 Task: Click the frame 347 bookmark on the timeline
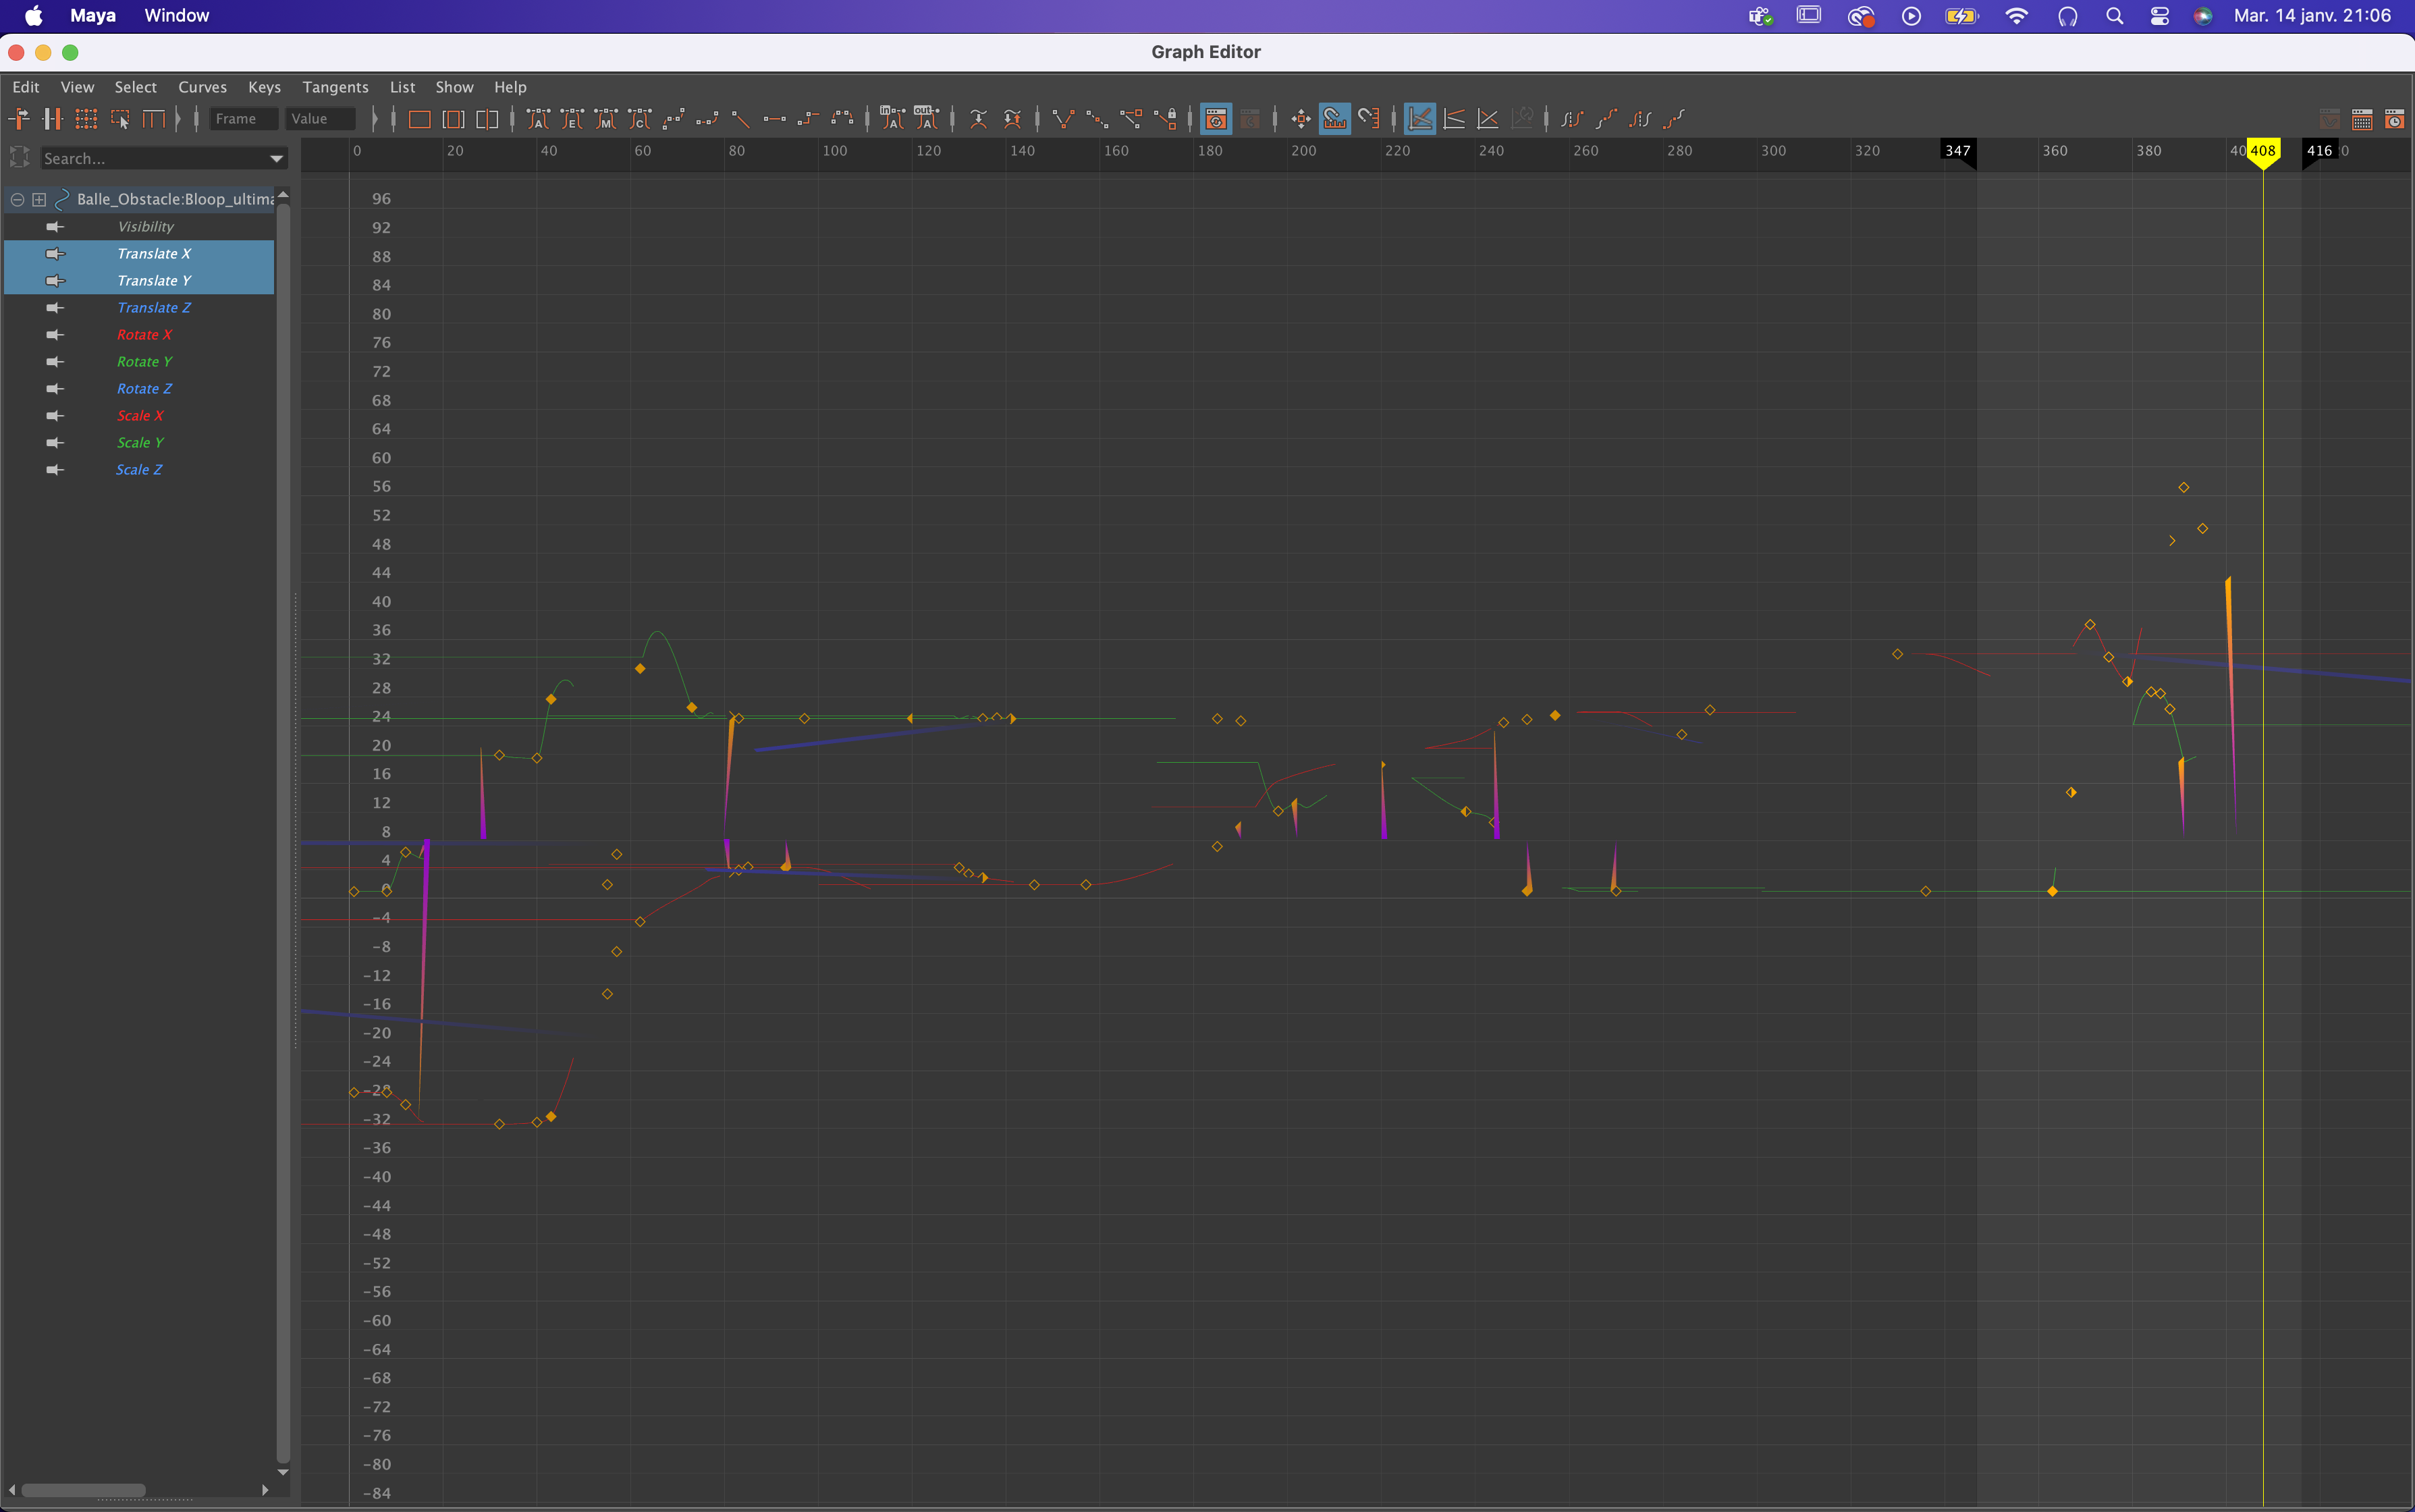(x=1957, y=151)
